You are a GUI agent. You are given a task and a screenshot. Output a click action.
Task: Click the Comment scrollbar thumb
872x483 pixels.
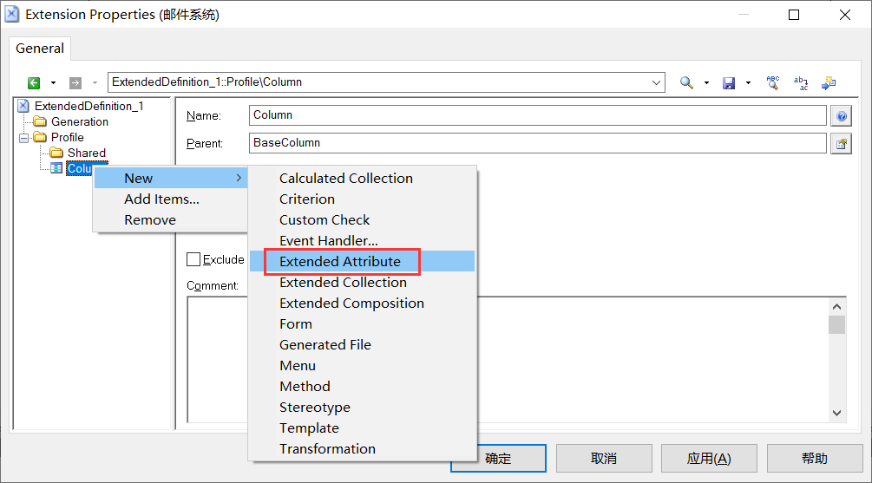836,324
